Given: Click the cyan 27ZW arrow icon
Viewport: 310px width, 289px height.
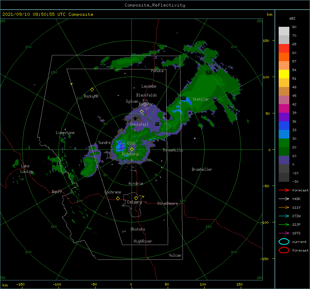Looking at the screenshot, I should click(x=284, y=216).
